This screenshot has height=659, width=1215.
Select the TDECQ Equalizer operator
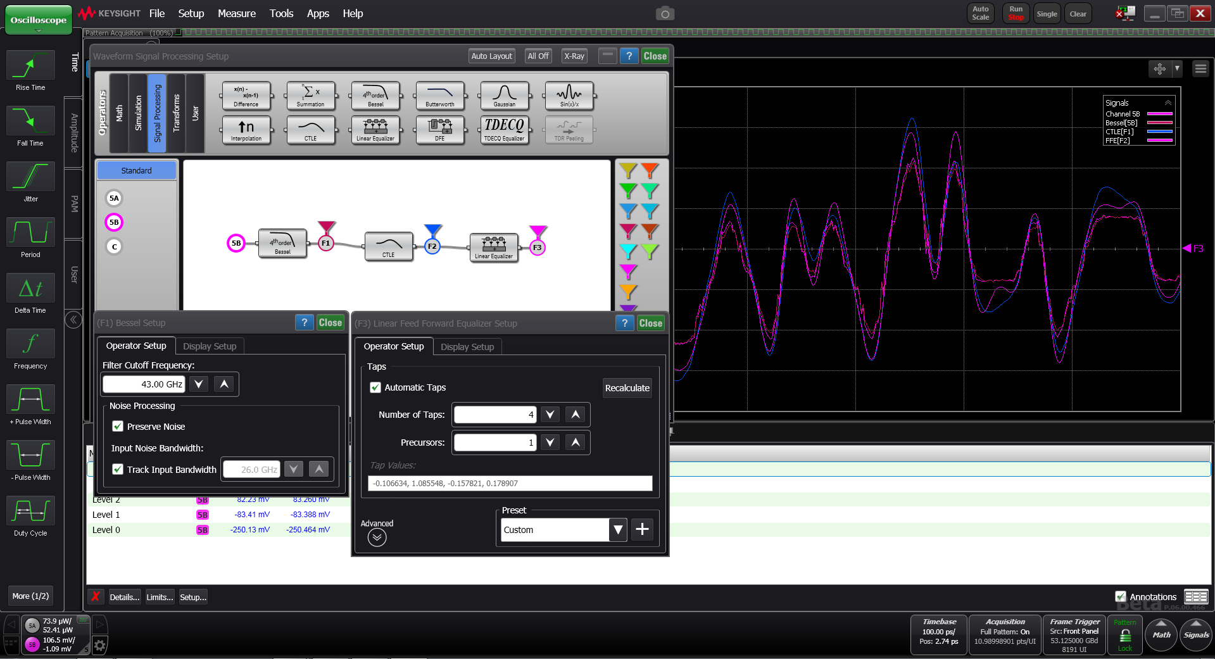click(505, 130)
